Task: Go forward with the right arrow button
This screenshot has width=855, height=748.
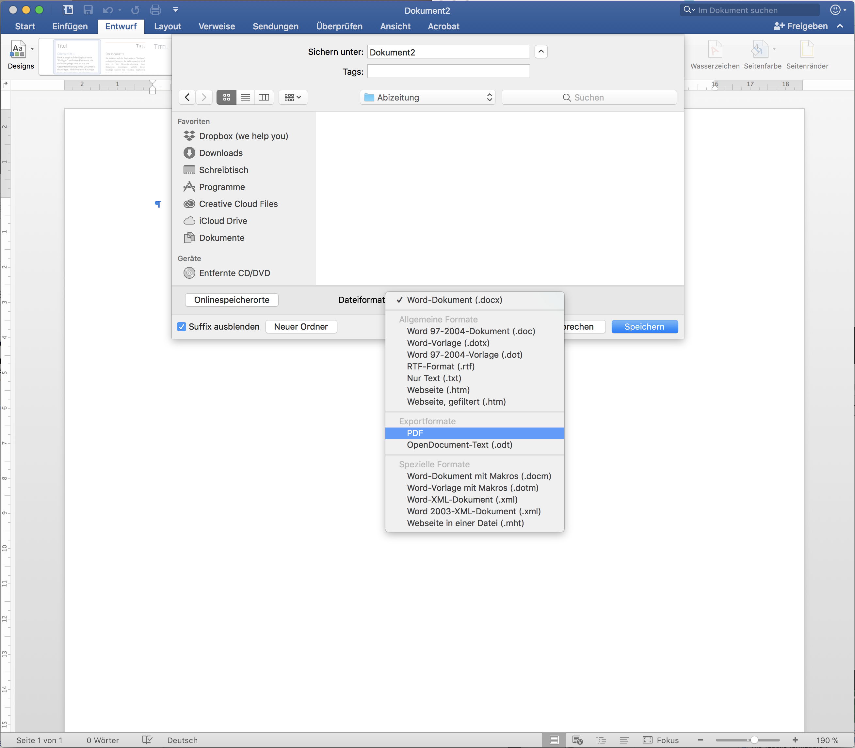Action: (x=204, y=97)
